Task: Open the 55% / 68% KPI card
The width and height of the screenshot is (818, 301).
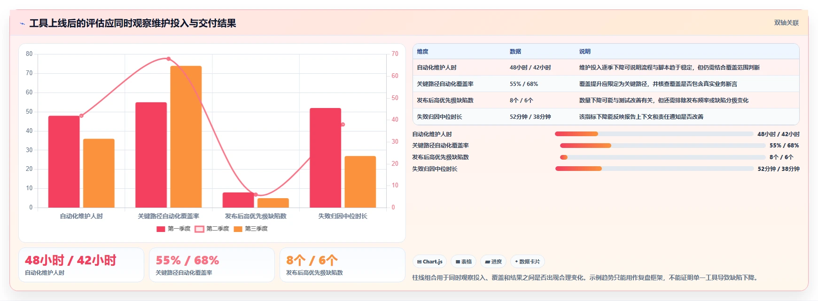Action: (x=212, y=265)
